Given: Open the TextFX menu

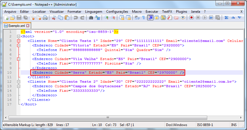Looking at the screenshot, I should 167,12.
